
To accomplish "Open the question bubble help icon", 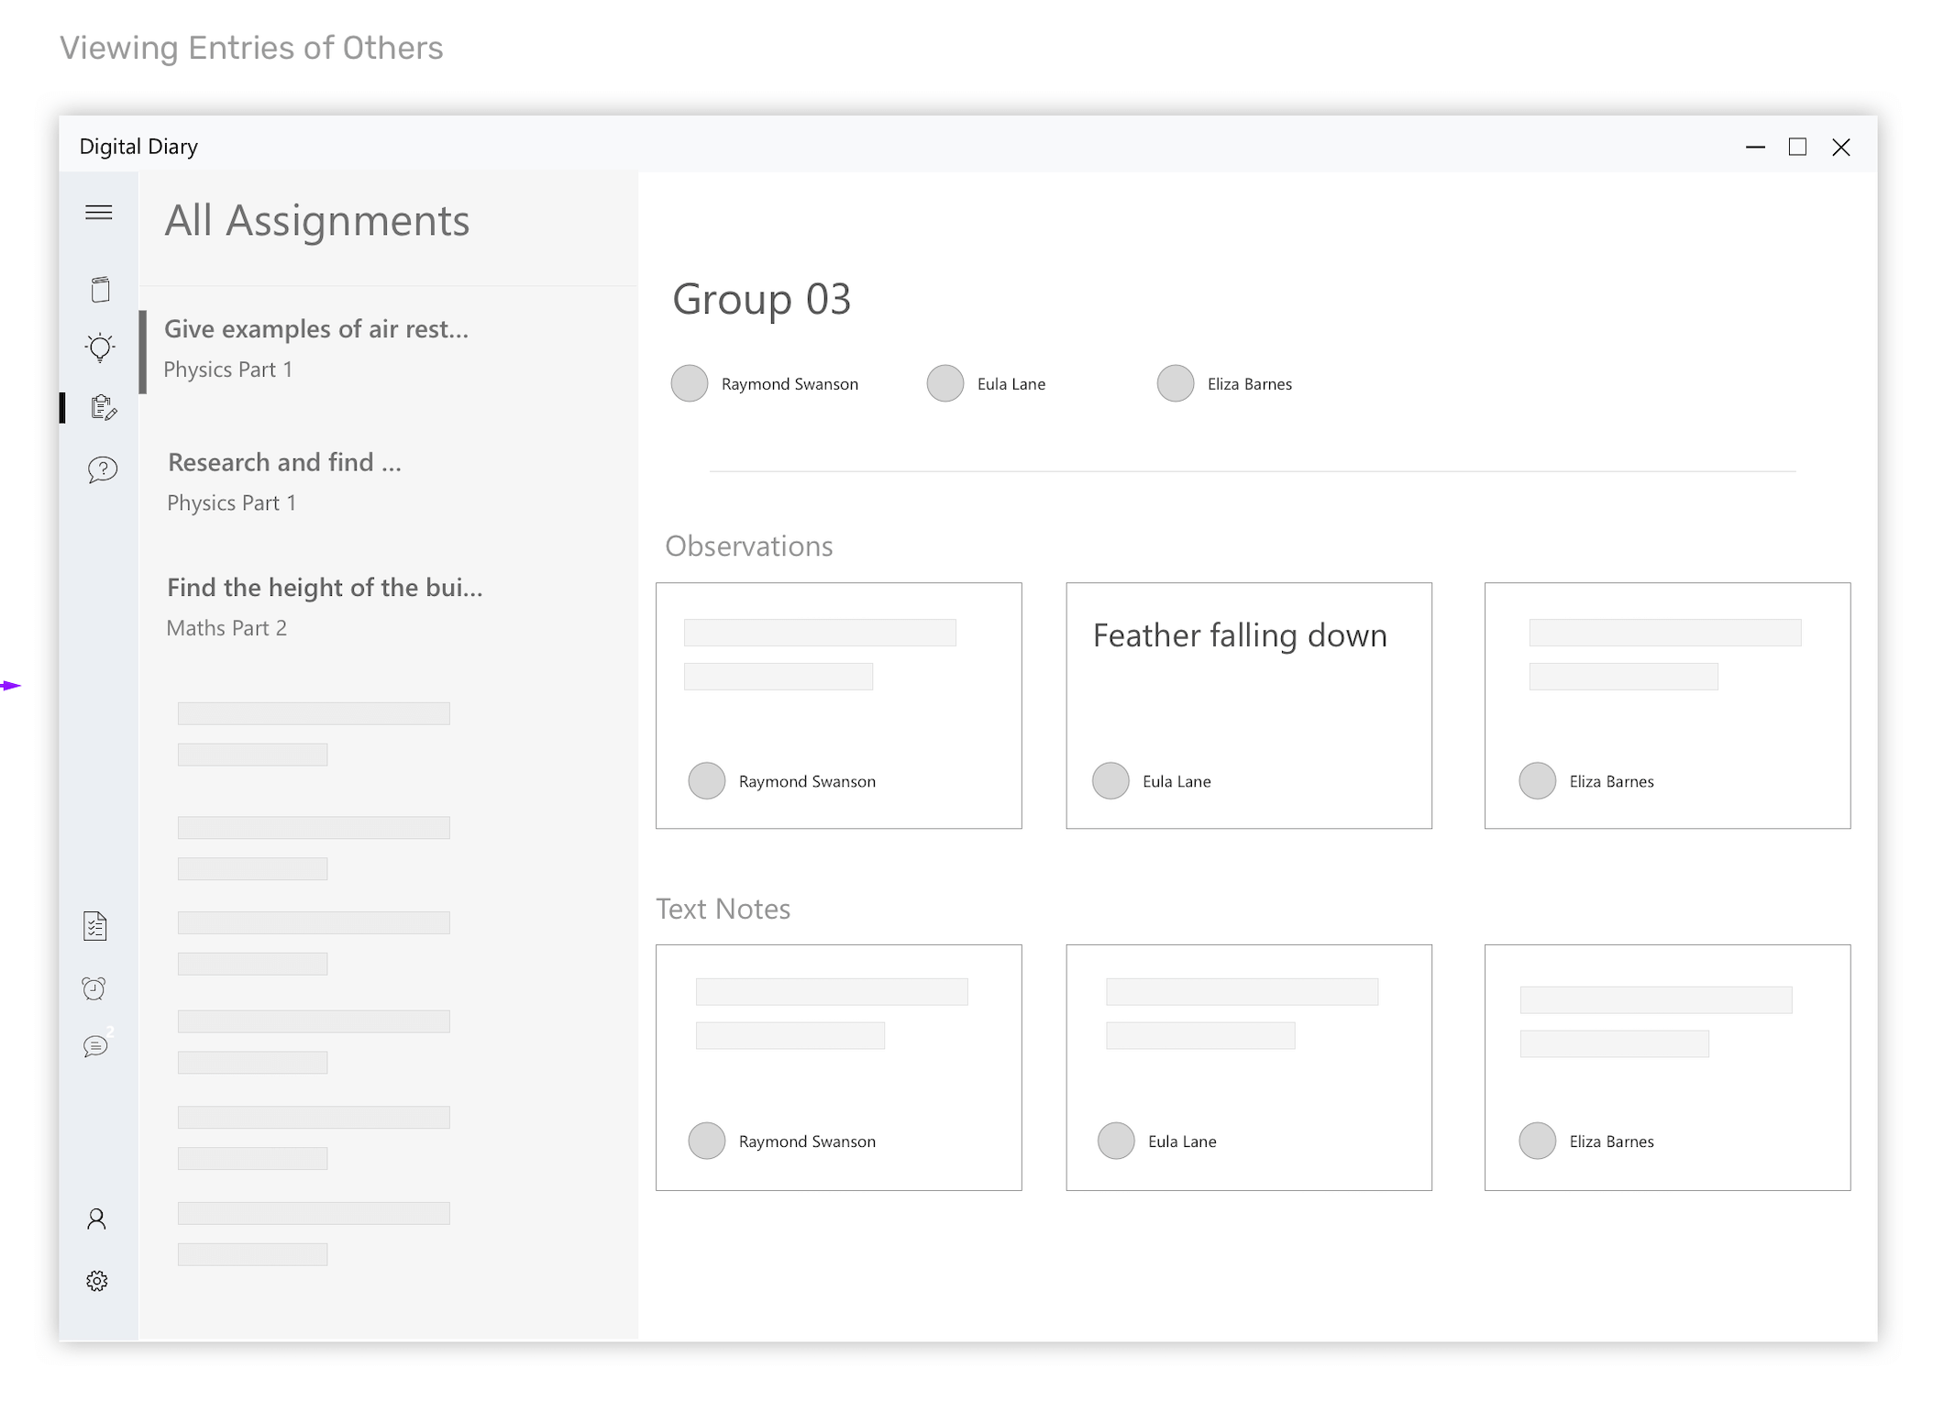I will (103, 469).
